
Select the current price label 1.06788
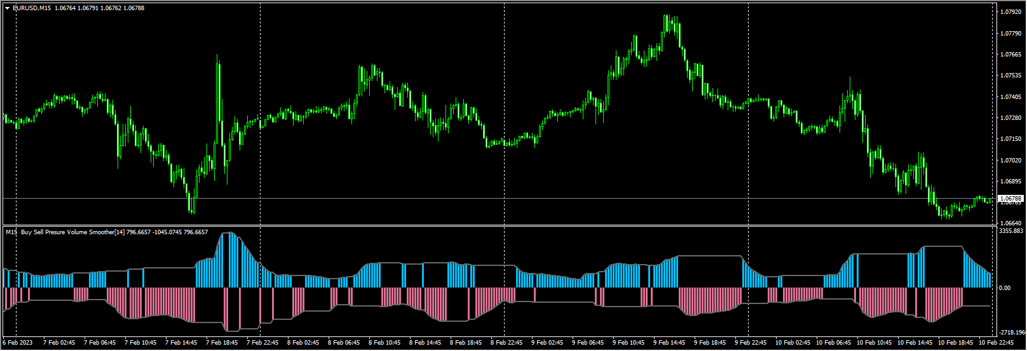[1012, 199]
